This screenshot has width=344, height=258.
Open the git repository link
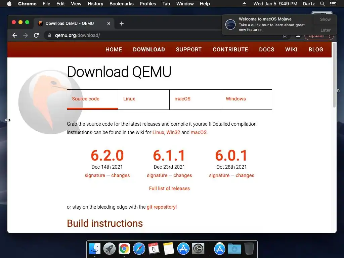(162, 207)
